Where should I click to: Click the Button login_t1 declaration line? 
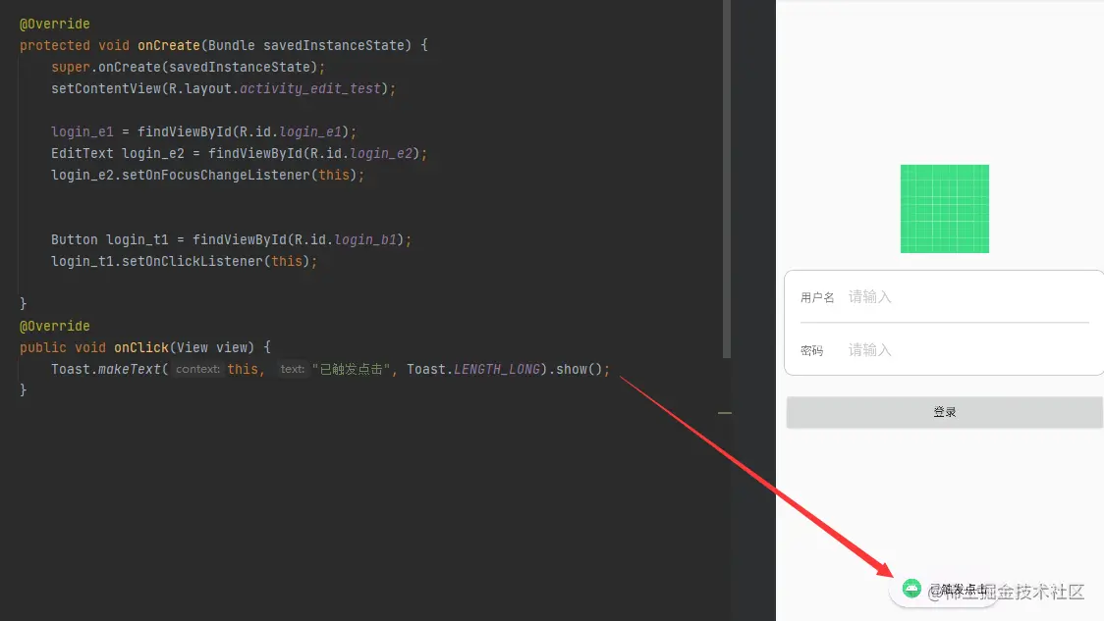(231, 239)
